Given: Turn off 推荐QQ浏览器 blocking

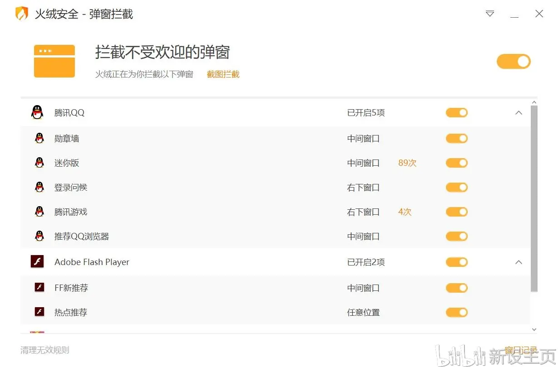Looking at the screenshot, I should pyautogui.click(x=457, y=237).
